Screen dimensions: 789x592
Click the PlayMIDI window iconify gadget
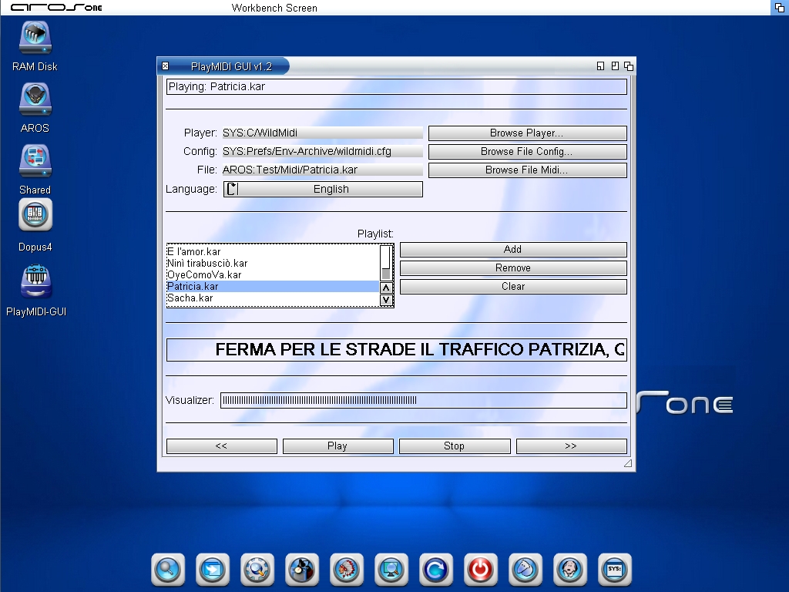click(x=600, y=66)
